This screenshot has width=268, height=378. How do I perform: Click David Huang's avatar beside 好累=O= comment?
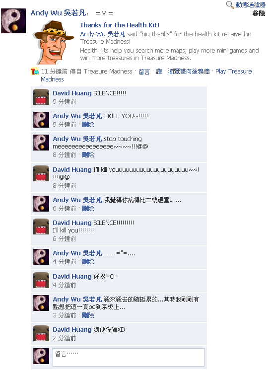pyautogui.click(x=41, y=280)
